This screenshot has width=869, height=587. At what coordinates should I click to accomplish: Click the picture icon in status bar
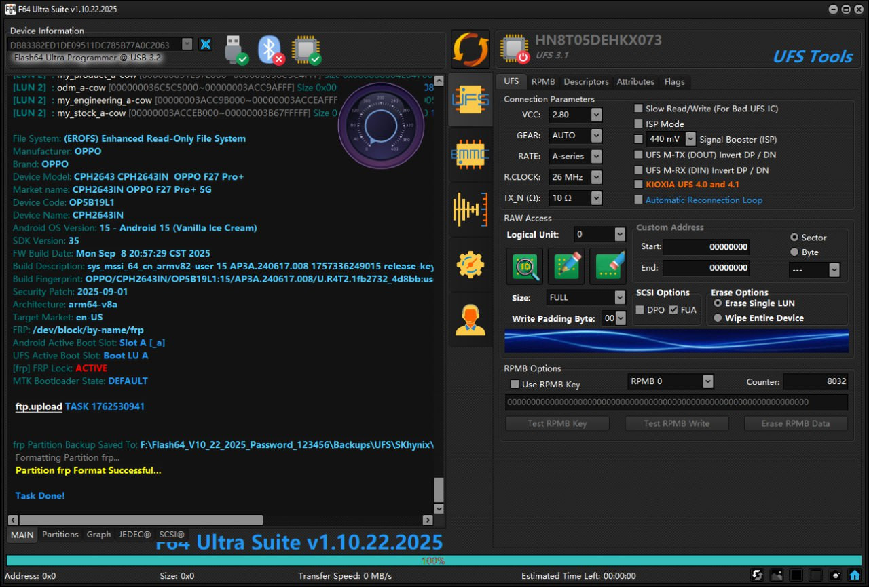(x=777, y=575)
